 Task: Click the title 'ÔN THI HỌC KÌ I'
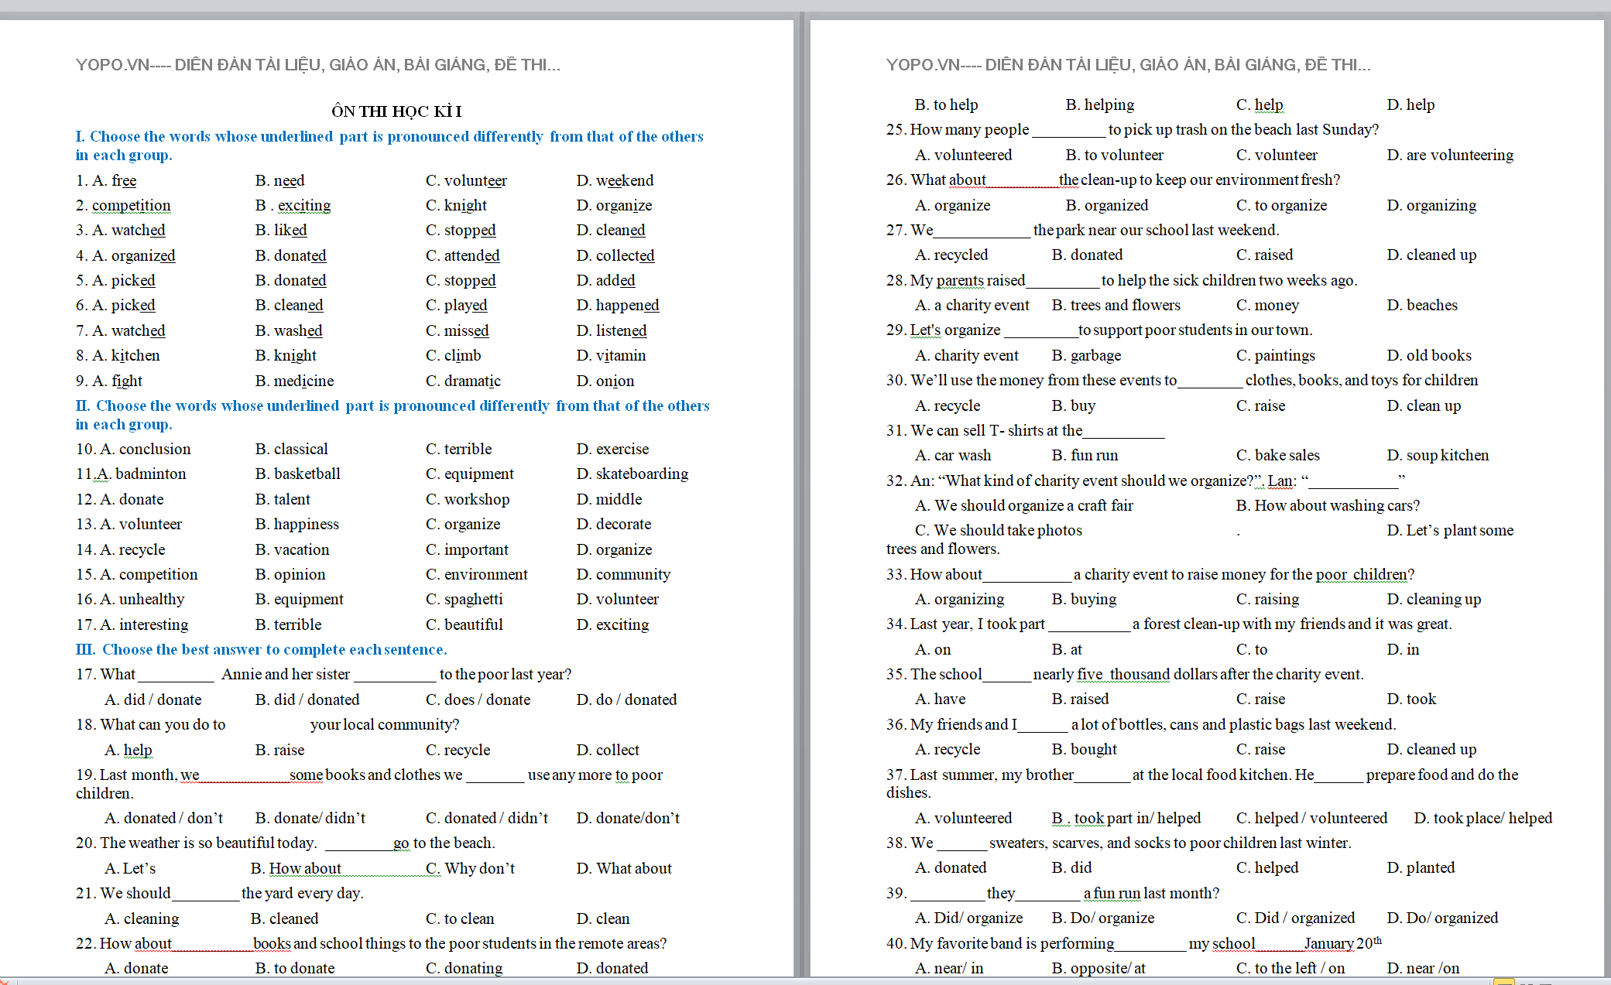pos(396,111)
